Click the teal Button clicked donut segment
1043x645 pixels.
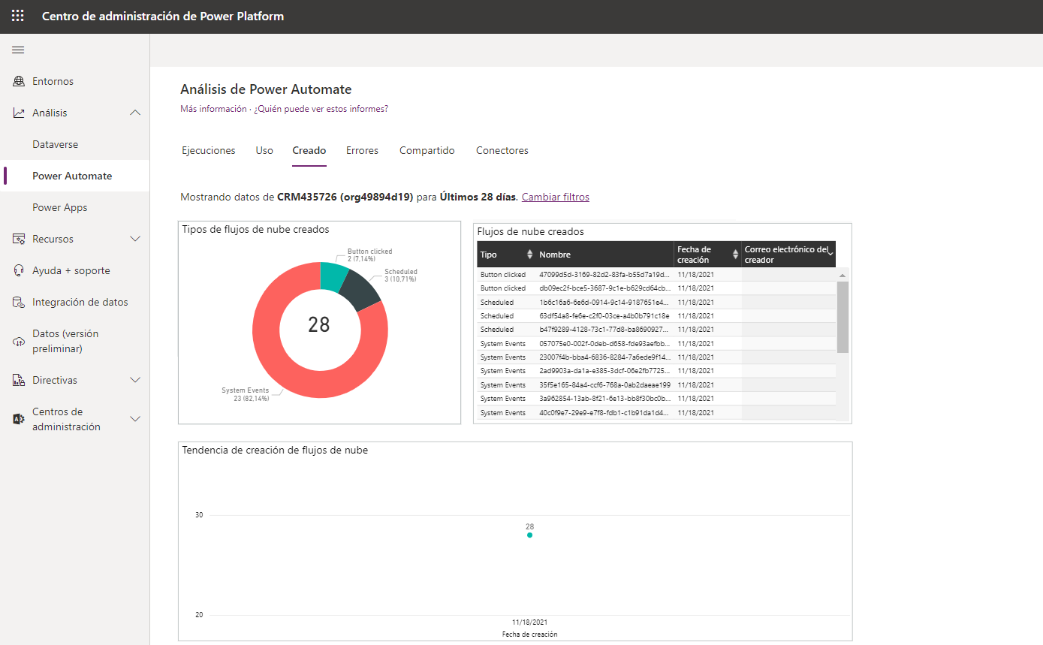tap(333, 276)
